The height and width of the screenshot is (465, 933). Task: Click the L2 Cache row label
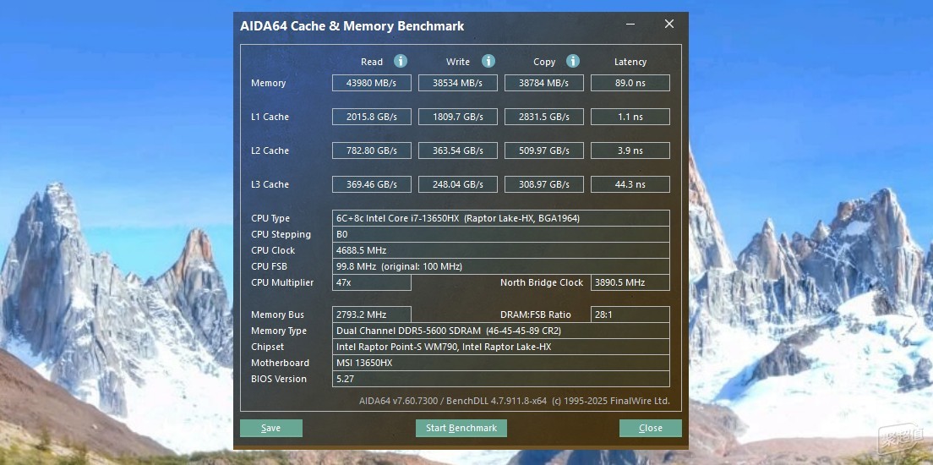click(x=270, y=150)
